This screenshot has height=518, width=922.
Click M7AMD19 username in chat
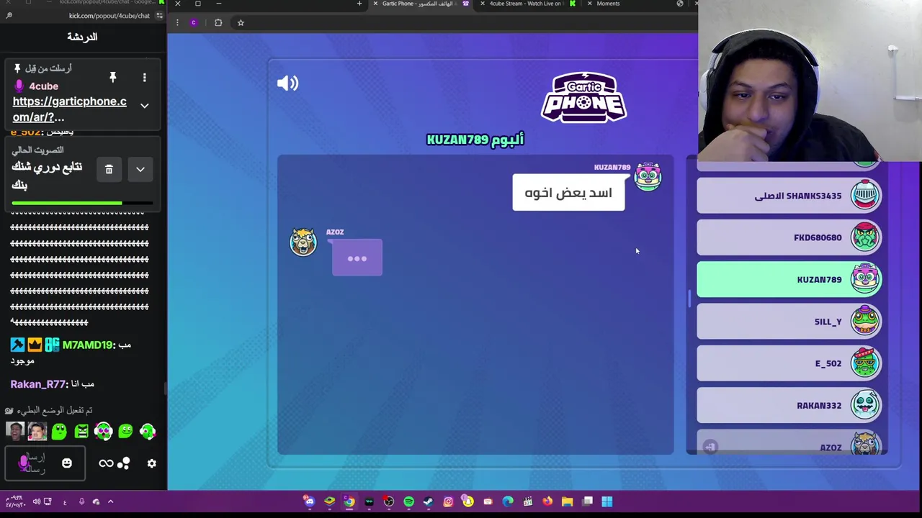click(88, 345)
